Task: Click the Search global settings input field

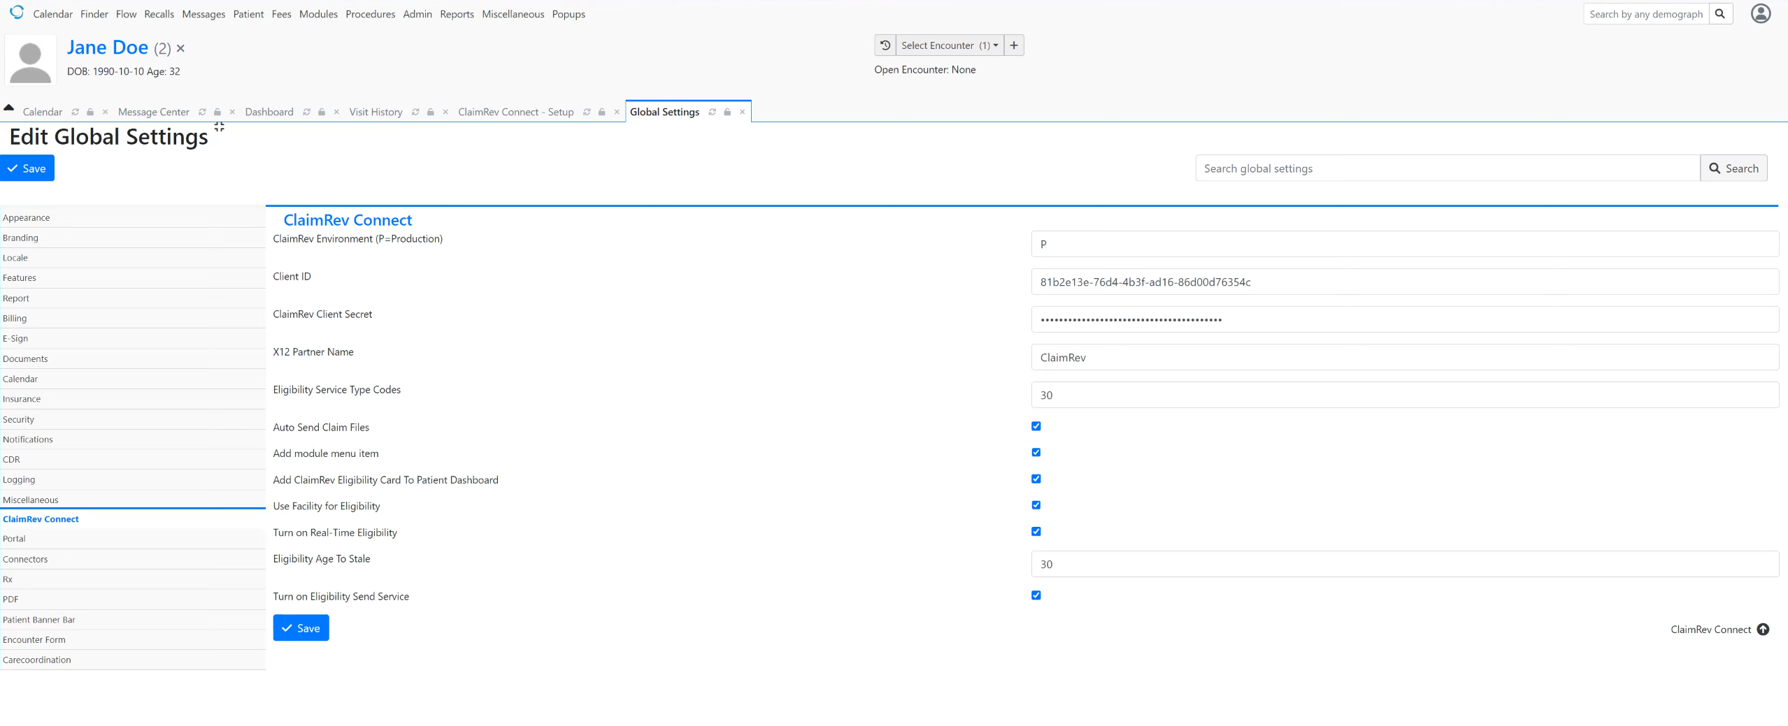Action: coord(1446,168)
